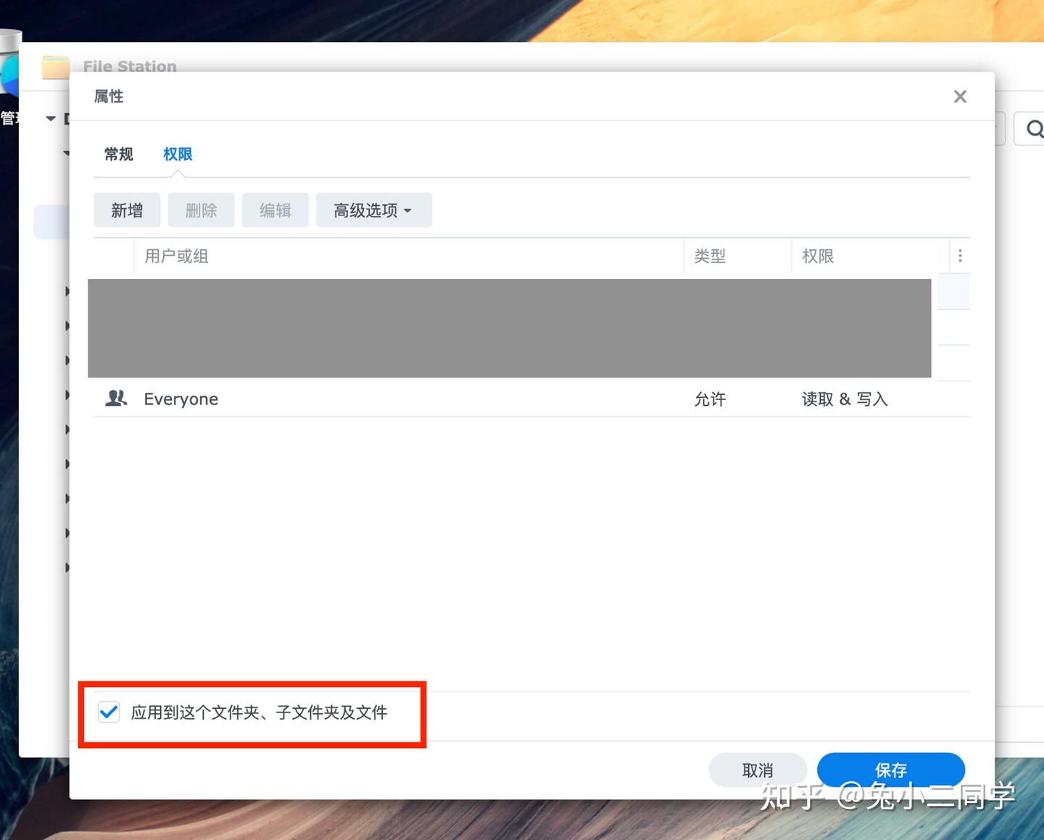Collapse the expanded folder arrow in the sidebar
The width and height of the screenshot is (1044, 840).
point(51,118)
